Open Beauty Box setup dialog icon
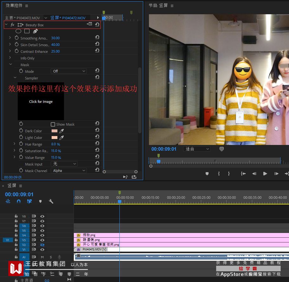This screenshot has width=289, height=282. [89, 24]
